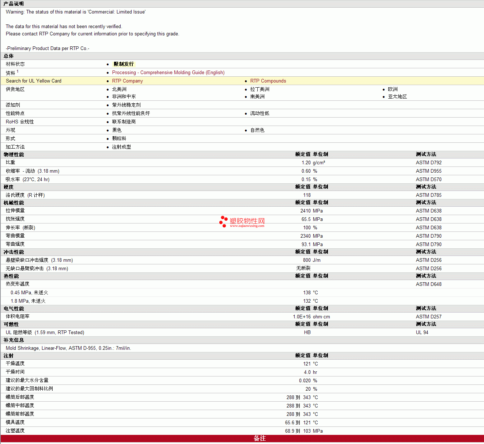
Task: Click the '螺筒前部温度' row label
Action: coord(20,414)
